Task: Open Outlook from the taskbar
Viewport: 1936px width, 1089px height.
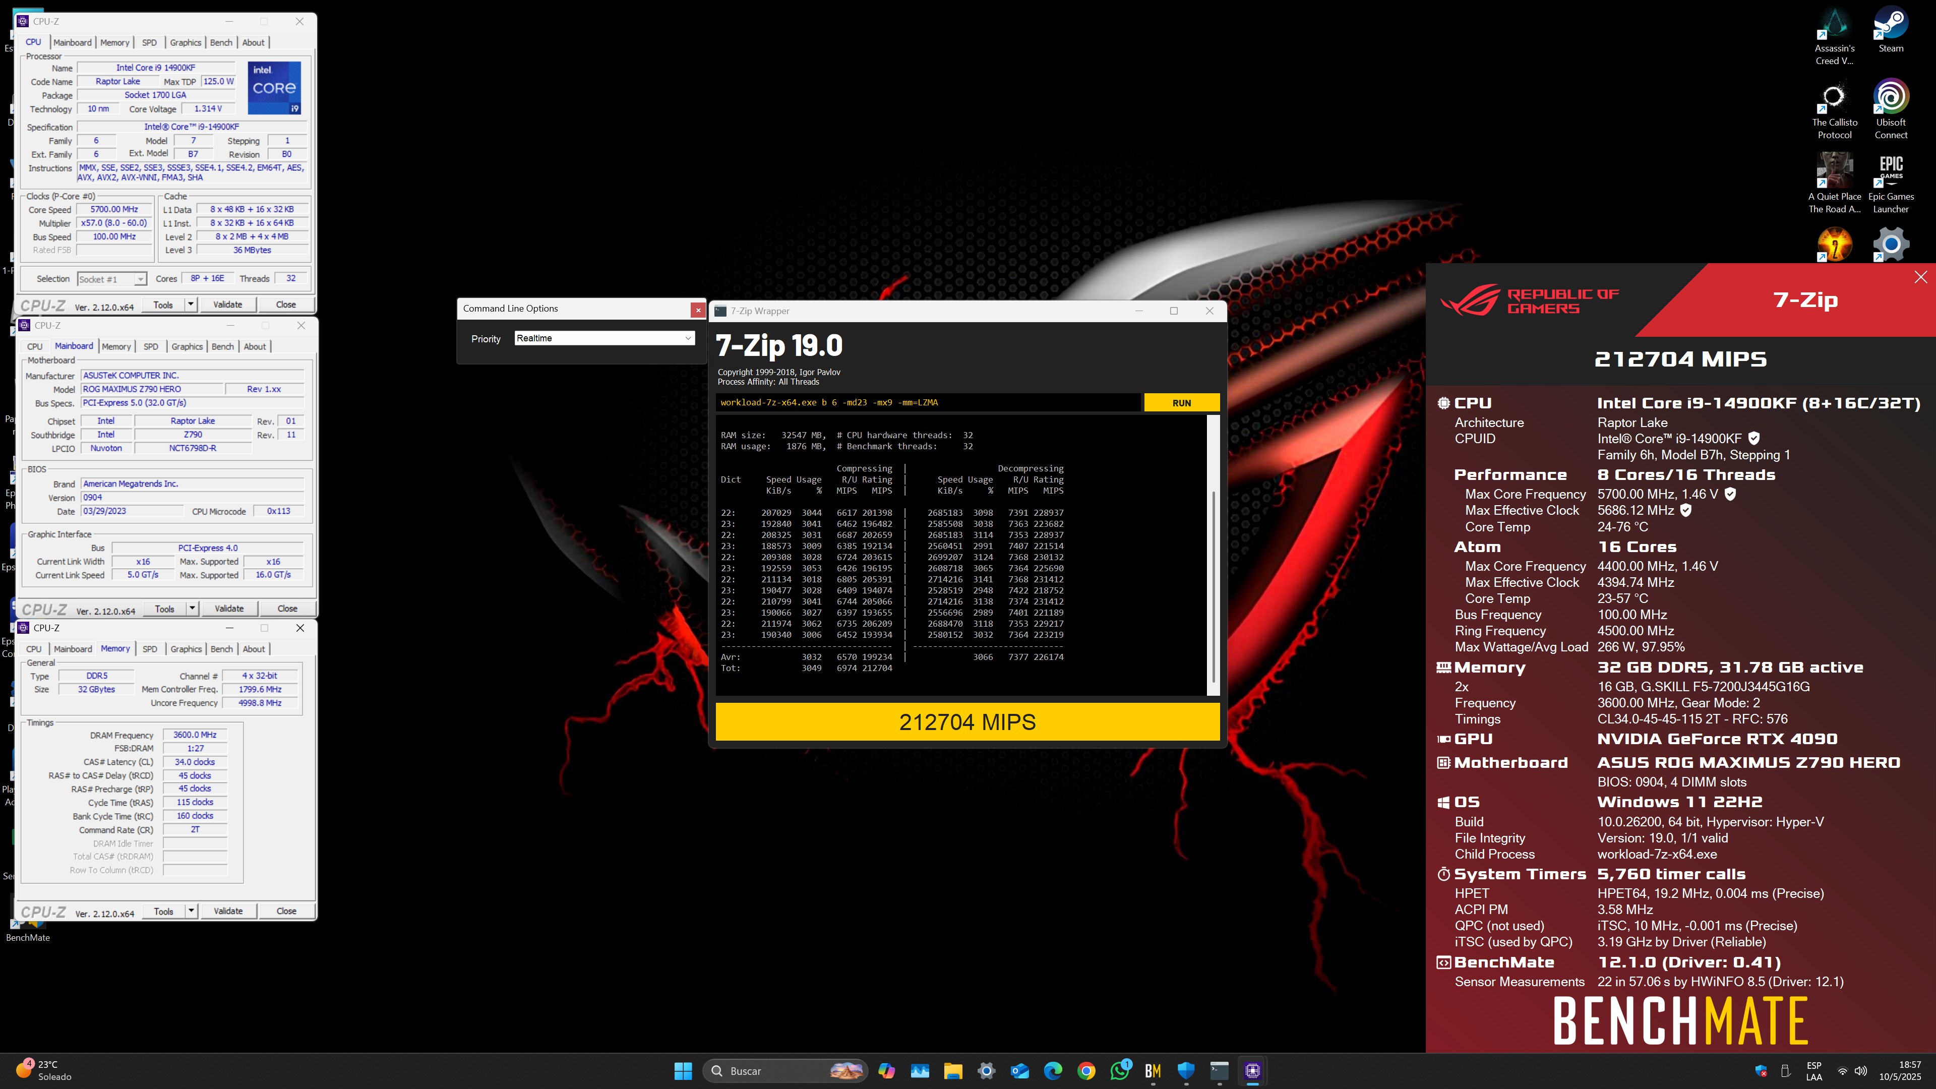Action: pos(1019,1071)
